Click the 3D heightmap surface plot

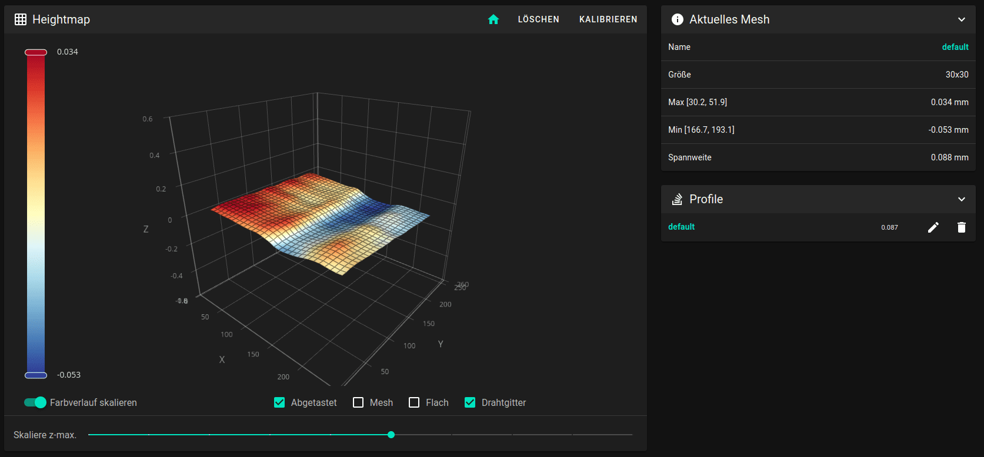point(321,223)
